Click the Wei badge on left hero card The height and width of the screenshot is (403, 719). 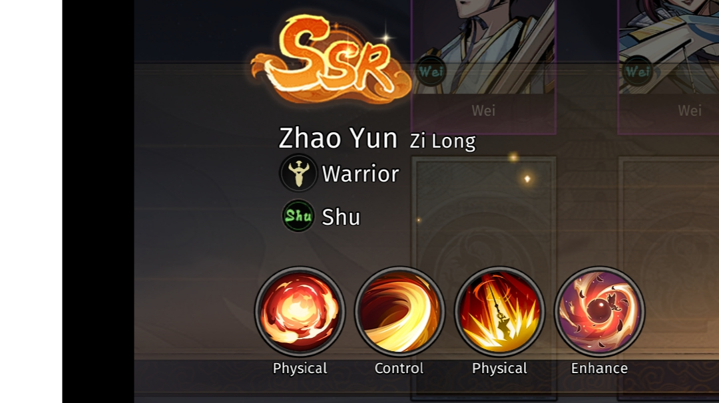click(x=431, y=71)
